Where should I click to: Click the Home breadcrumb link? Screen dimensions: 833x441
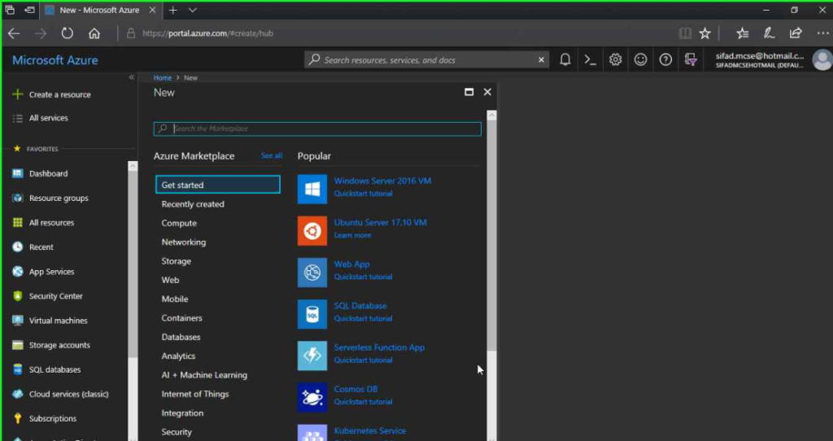coord(163,77)
